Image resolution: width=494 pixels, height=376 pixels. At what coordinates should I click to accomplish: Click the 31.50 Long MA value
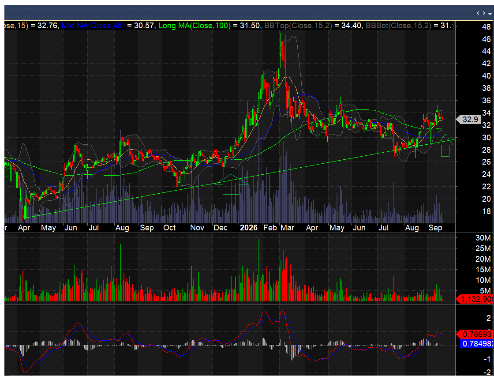pyautogui.click(x=250, y=26)
